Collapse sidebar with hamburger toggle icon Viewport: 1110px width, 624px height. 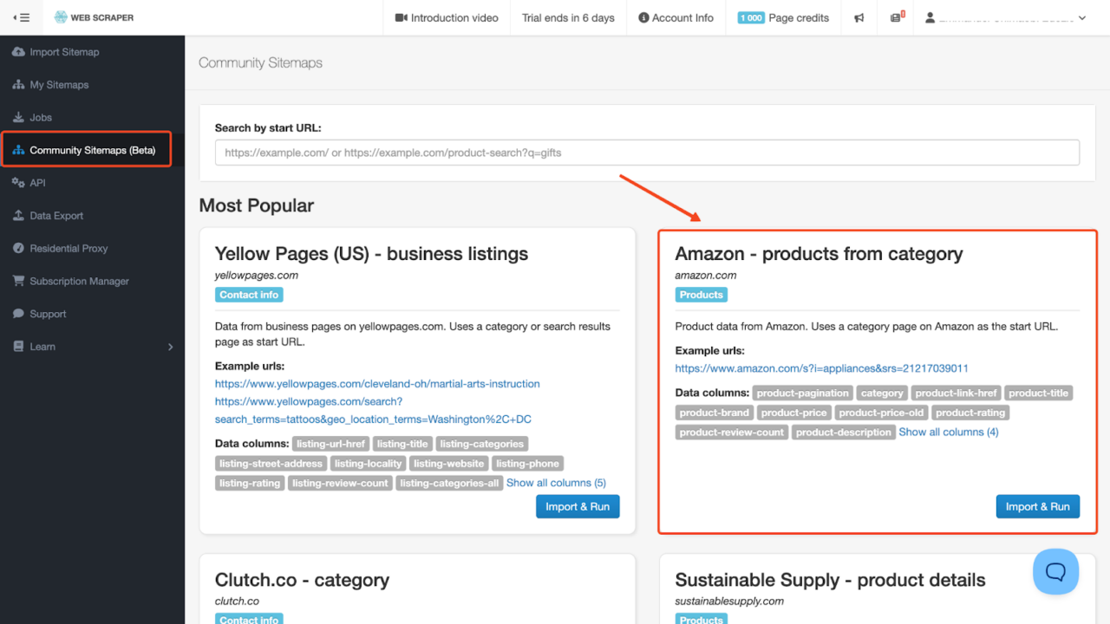pyautogui.click(x=21, y=17)
